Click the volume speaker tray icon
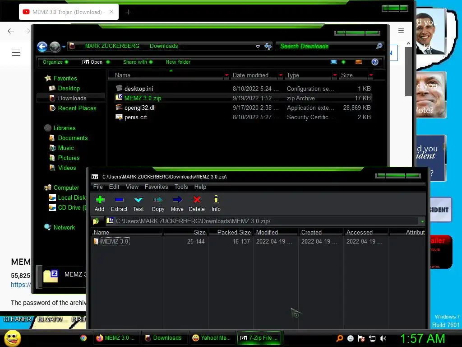 click(383, 338)
